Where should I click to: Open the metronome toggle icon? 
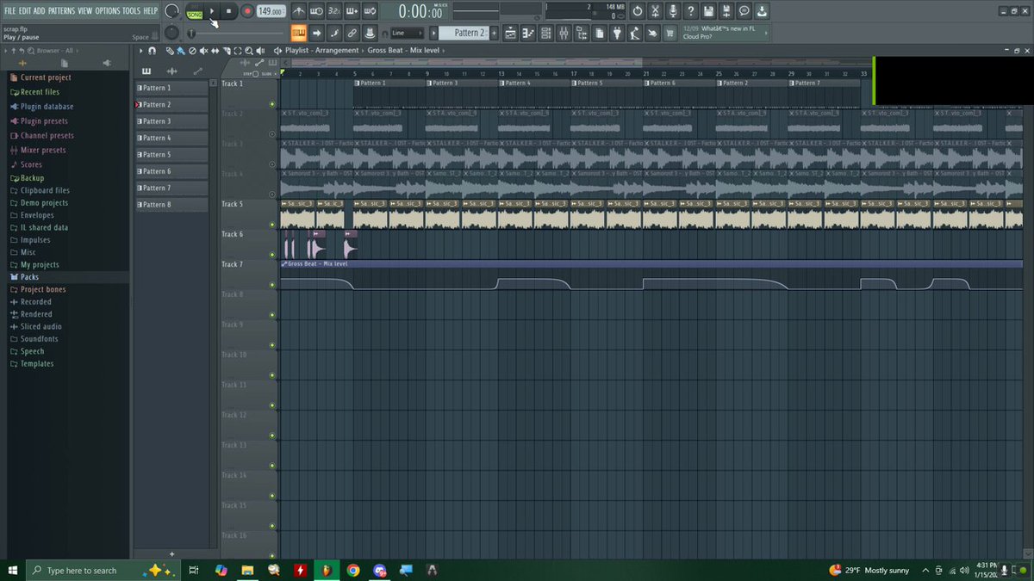tap(299, 11)
